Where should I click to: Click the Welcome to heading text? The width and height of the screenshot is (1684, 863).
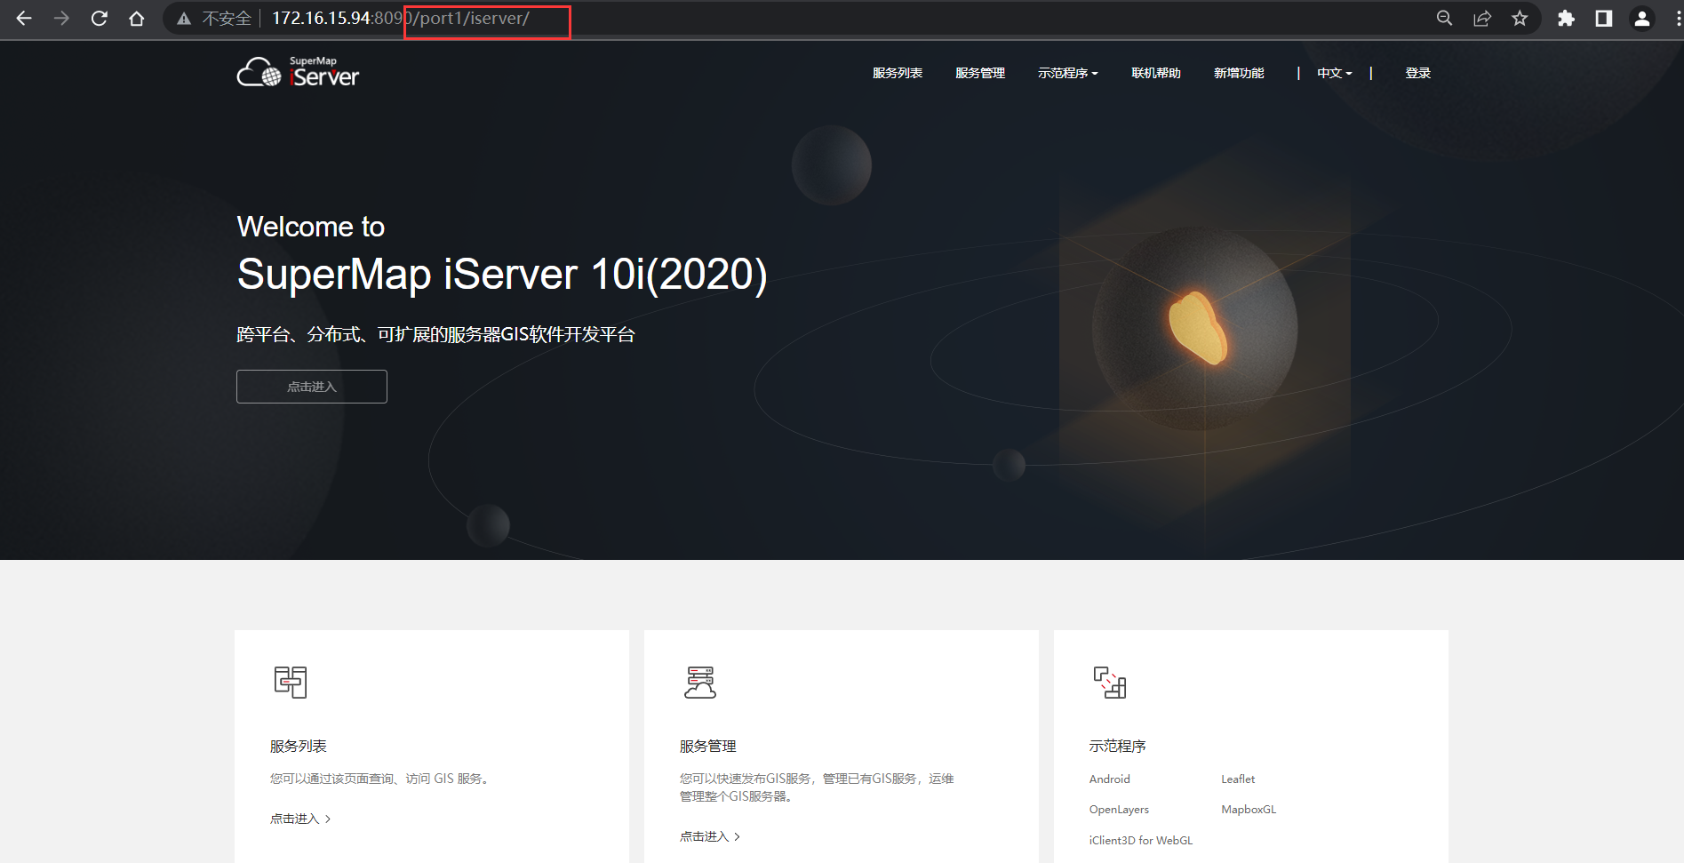pyautogui.click(x=311, y=227)
